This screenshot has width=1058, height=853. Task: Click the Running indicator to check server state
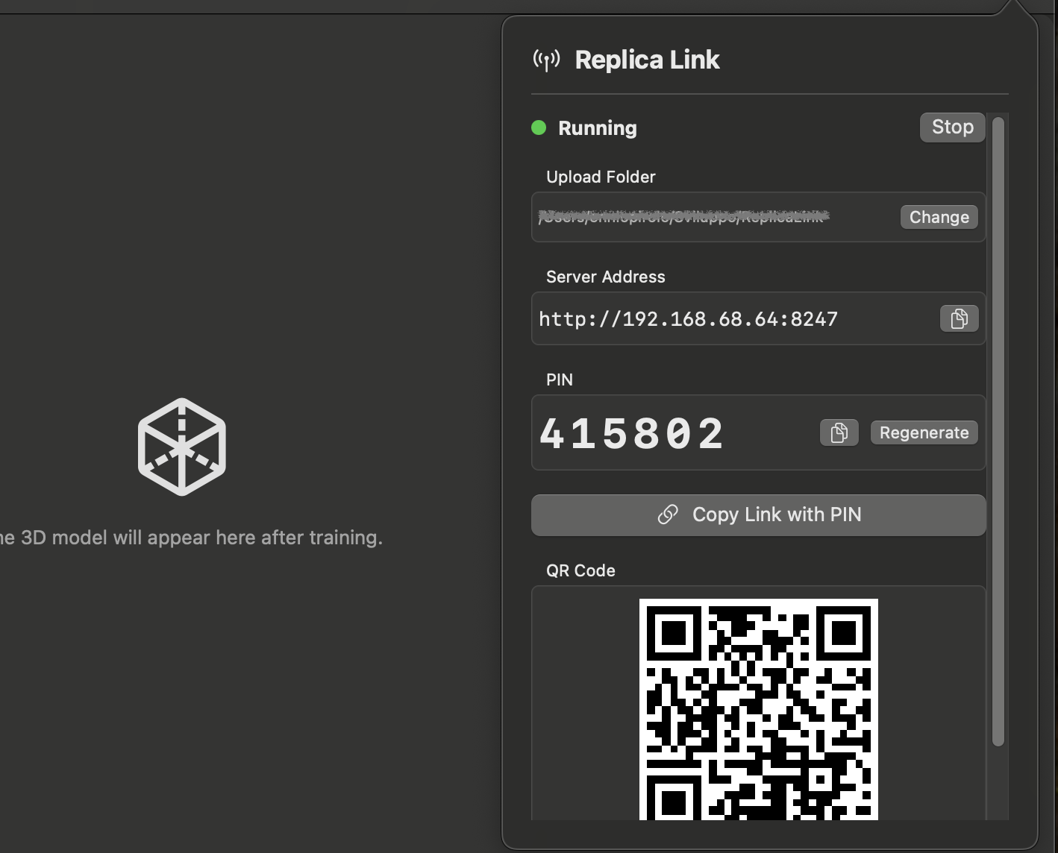(x=597, y=128)
